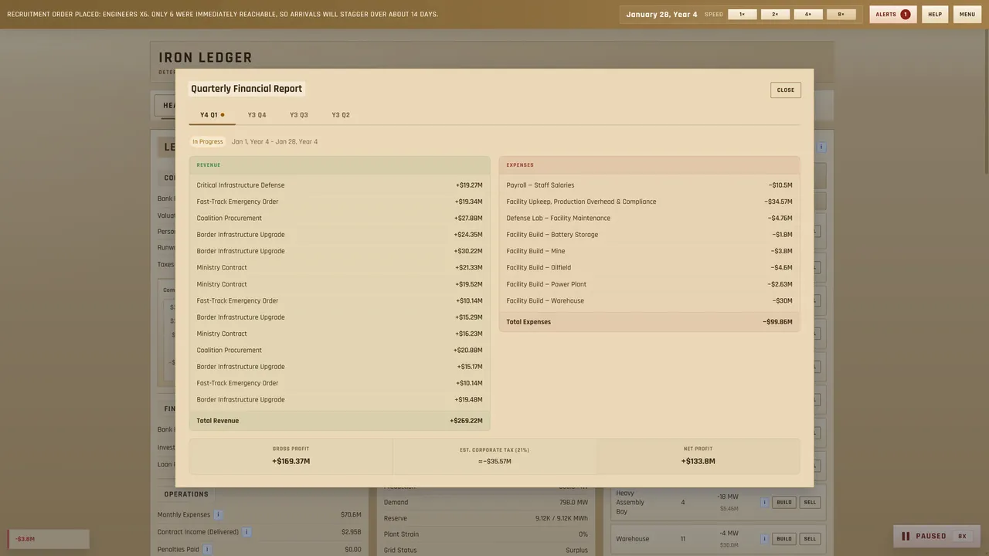
Task: Select Ministry Contract +$19.52M row
Action: point(339,284)
